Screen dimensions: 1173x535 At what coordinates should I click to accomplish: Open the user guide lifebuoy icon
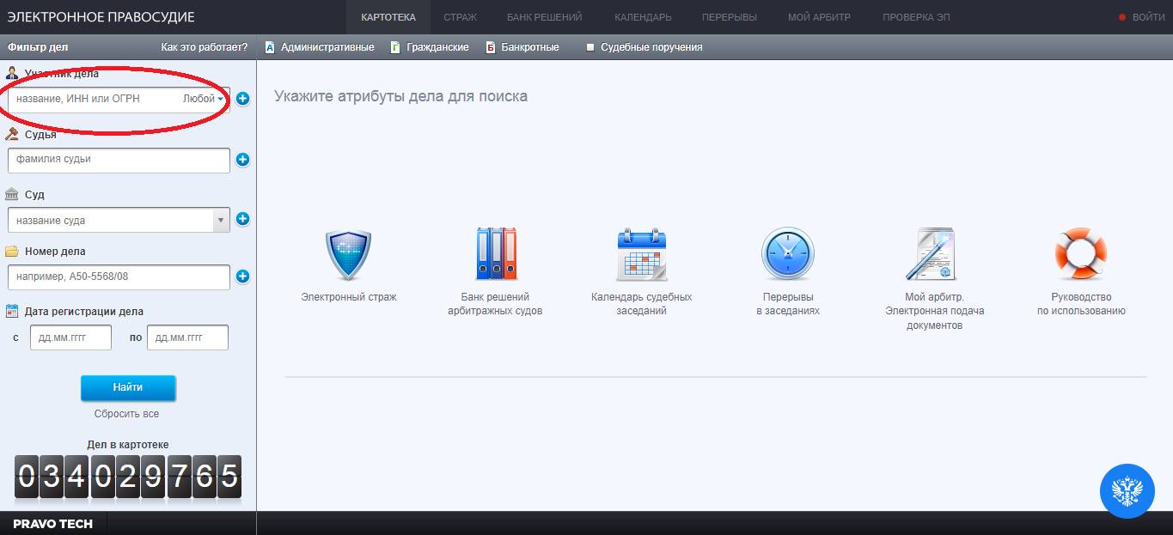(1080, 254)
